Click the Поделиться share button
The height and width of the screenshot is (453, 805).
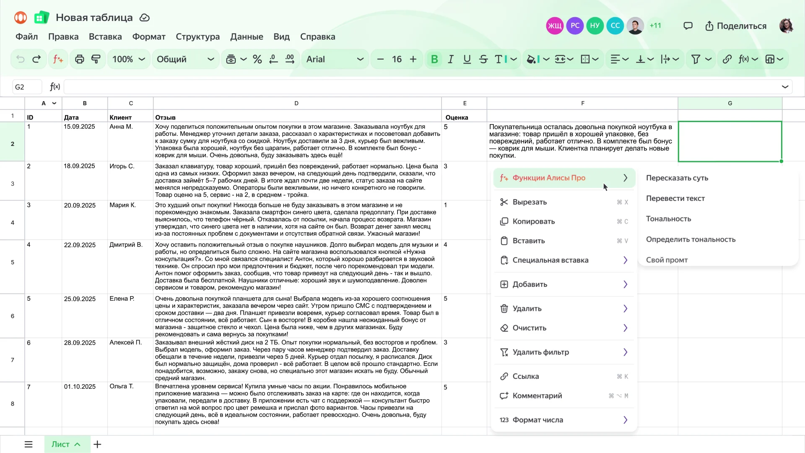tap(735, 26)
